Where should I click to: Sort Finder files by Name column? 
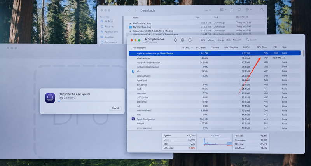[x=136, y=17]
